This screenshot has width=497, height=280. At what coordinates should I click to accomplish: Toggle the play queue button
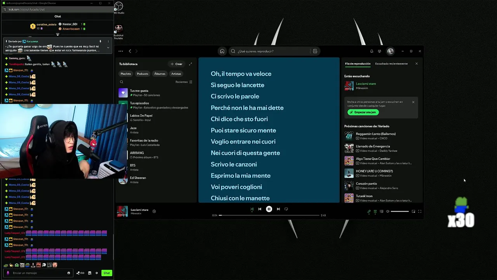(x=375, y=211)
